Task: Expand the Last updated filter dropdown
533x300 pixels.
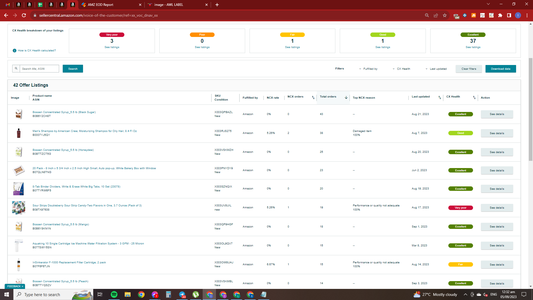Action: 436,69
